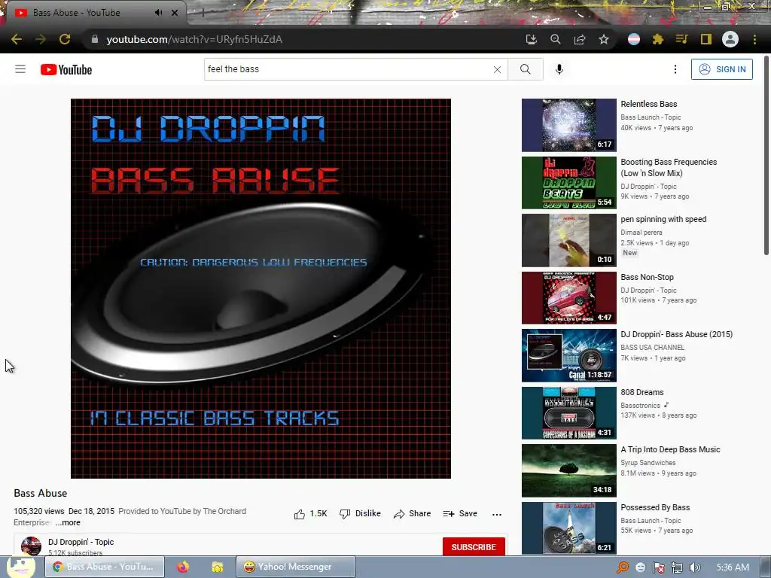Expand description with ...more
Image resolution: width=771 pixels, height=578 pixels.
click(x=68, y=522)
